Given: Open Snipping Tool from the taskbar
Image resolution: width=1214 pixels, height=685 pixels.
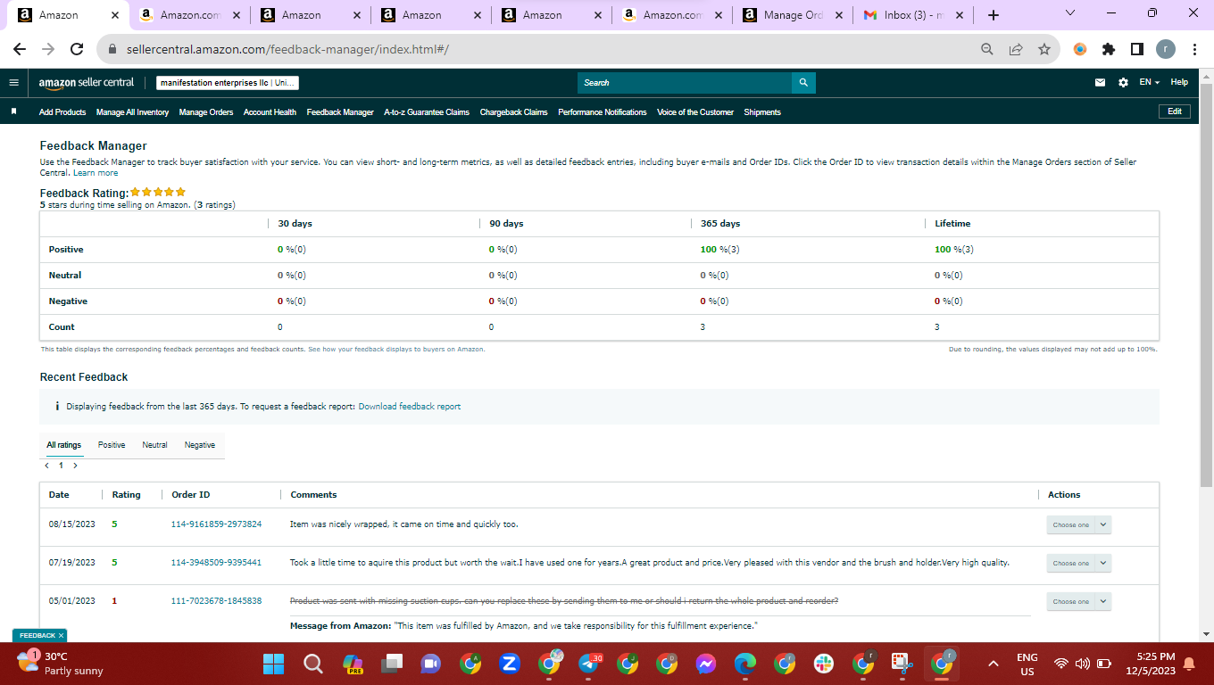Looking at the screenshot, I should tap(902, 664).
